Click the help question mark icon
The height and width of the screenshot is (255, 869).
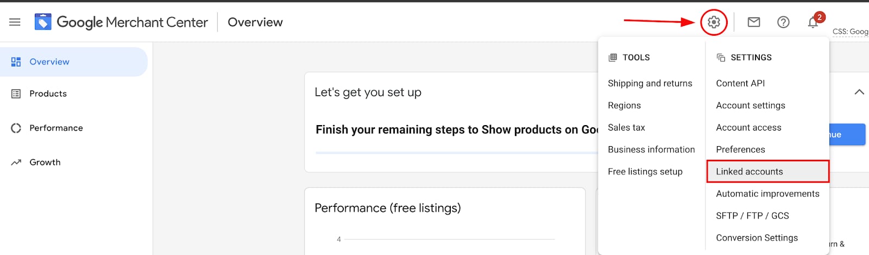point(783,22)
